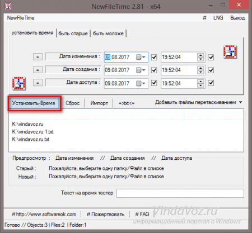The height and width of the screenshot is (233, 252).
Task: Open the LNG menu
Action: (x=218, y=18)
